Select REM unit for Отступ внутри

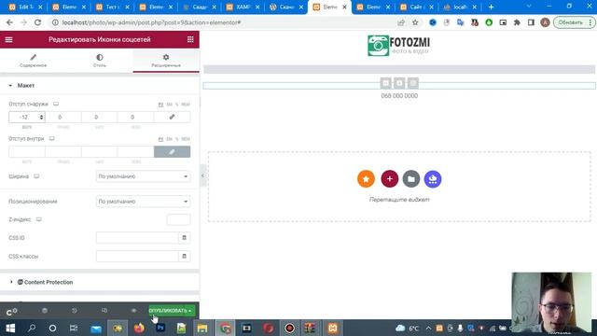click(x=186, y=139)
